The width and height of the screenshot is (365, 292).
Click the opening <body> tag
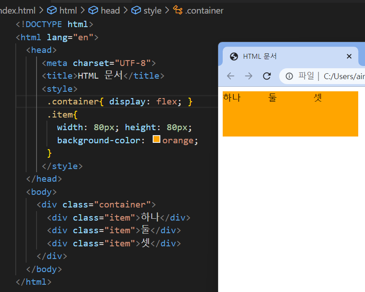click(x=42, y=192)
